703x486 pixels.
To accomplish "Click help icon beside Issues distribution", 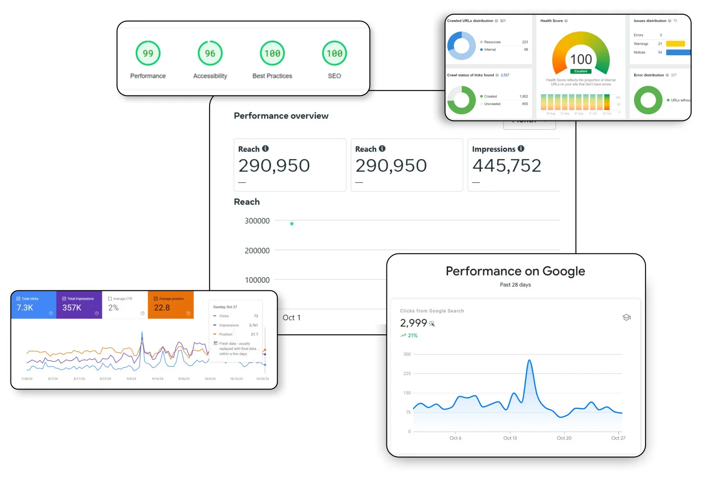I will (x=670, y=21).
